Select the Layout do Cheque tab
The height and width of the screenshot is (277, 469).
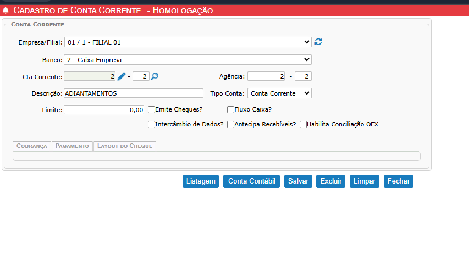click(125, 146)
